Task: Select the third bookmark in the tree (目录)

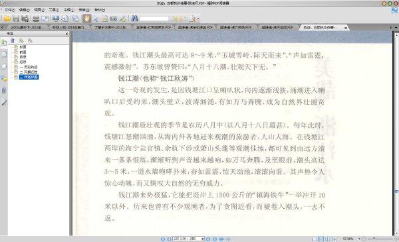Action: pos(23,57)
